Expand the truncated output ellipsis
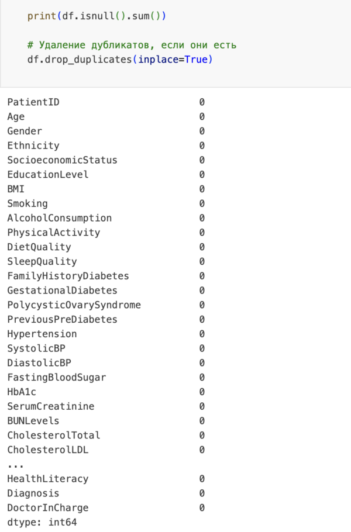 [16, 464]
